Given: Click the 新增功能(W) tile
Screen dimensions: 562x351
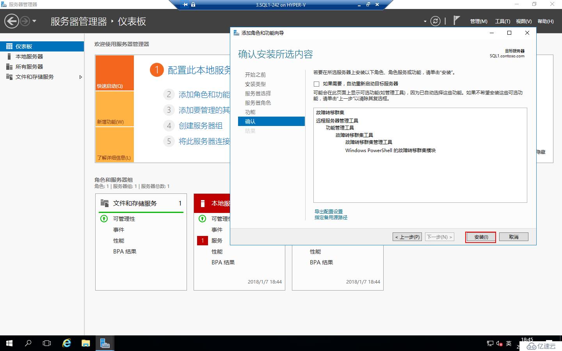Looking at the screenshot, I should point(115,109).
